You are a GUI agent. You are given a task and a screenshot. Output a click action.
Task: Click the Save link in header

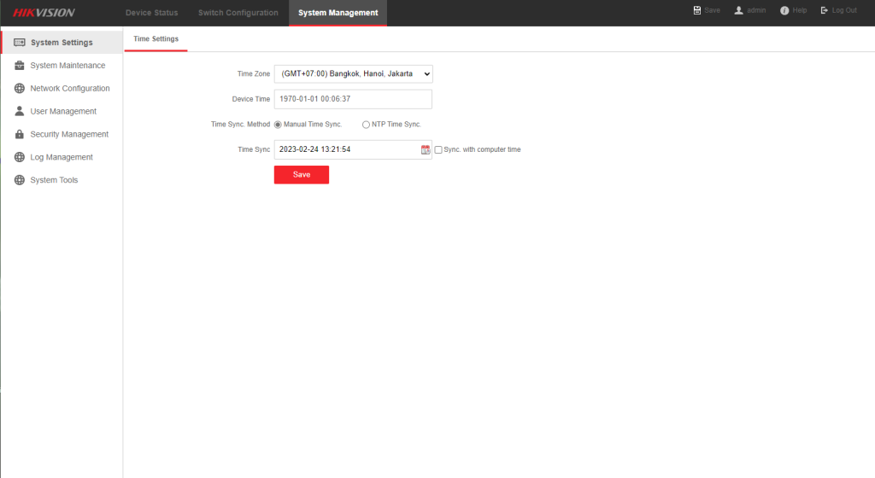click(712, 10)
